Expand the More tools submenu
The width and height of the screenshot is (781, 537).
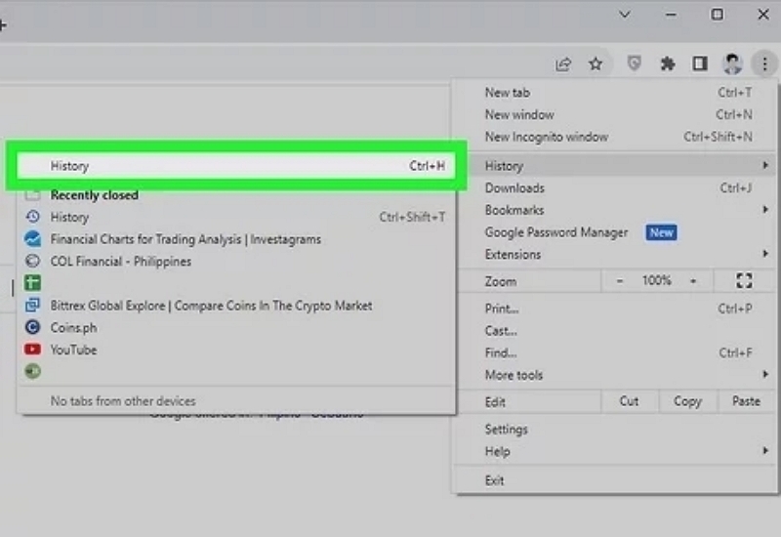(x=616, y=375)
